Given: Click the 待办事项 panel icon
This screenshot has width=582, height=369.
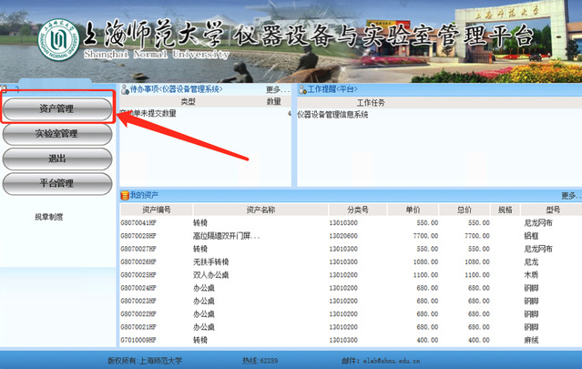Looking at the screenshot, I should (x=125, y=89).
